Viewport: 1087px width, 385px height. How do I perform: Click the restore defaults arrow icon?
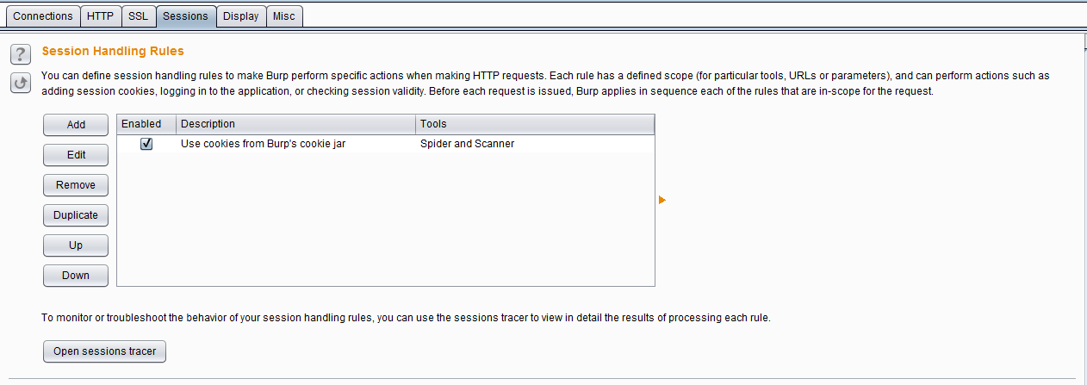(21, 83)
